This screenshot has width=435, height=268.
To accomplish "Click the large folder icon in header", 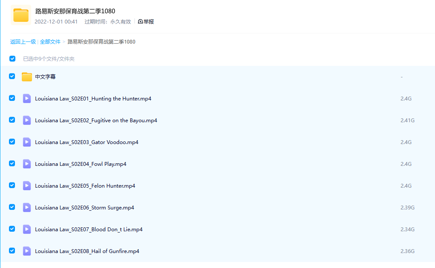I will [20, 15].
